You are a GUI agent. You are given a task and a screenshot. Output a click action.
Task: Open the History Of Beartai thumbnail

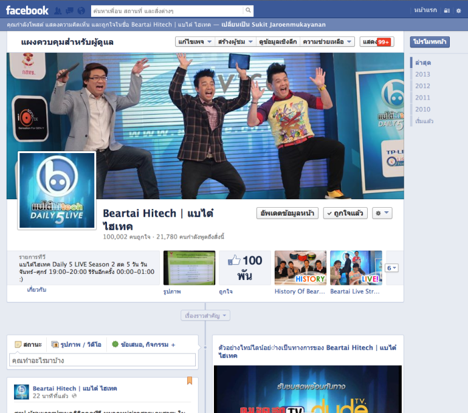(x=300, y=268)
